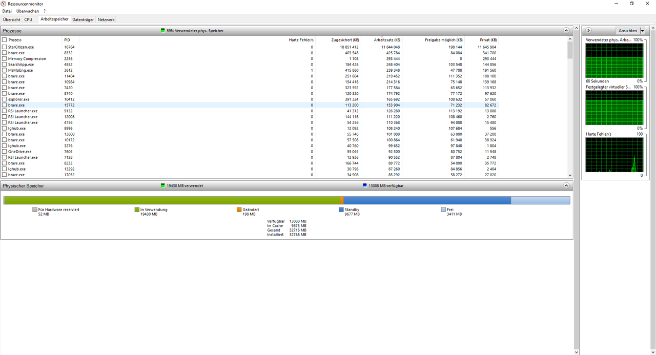656x355 pixels.
Task: Select the StarCitizen.exe process name
Action: pos(21,47)
